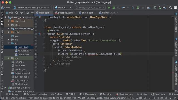
Task: Open the iPhone 12 Pro Max device selector
Action: (31, 7)
